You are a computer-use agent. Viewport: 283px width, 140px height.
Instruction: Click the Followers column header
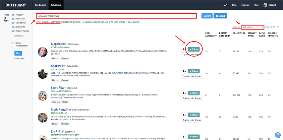point(239,33)
